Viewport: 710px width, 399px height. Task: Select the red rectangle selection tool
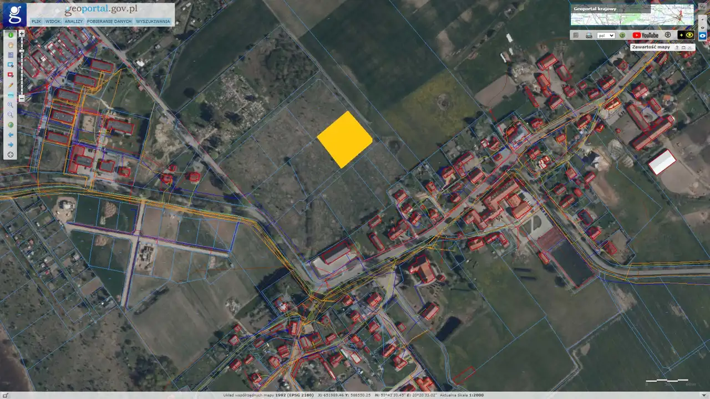[x=11, y=75]
